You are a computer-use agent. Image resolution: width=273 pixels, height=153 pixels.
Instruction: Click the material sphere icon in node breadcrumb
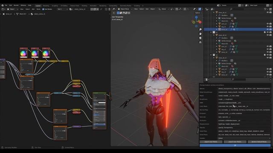coord(32,14)
